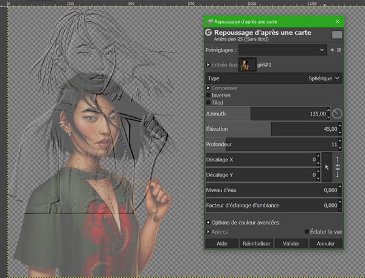365x278 pixels.
Task: Click the 135,00 azimuth value
Action: (x=318, y=114)
